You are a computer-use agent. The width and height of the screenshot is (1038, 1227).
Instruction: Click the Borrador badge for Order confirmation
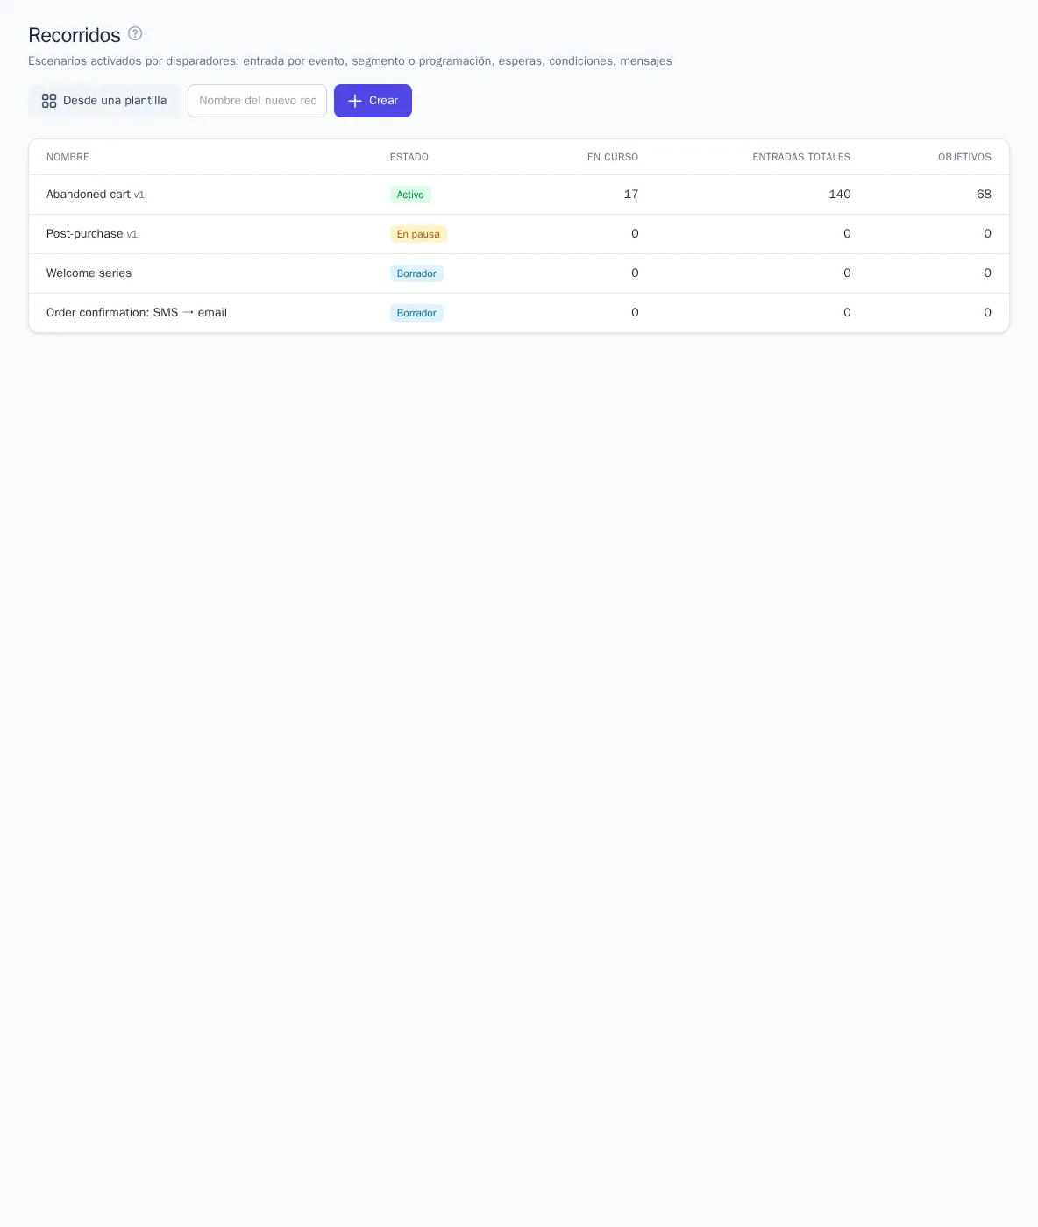pyautogui.click(x=416, y=313)
